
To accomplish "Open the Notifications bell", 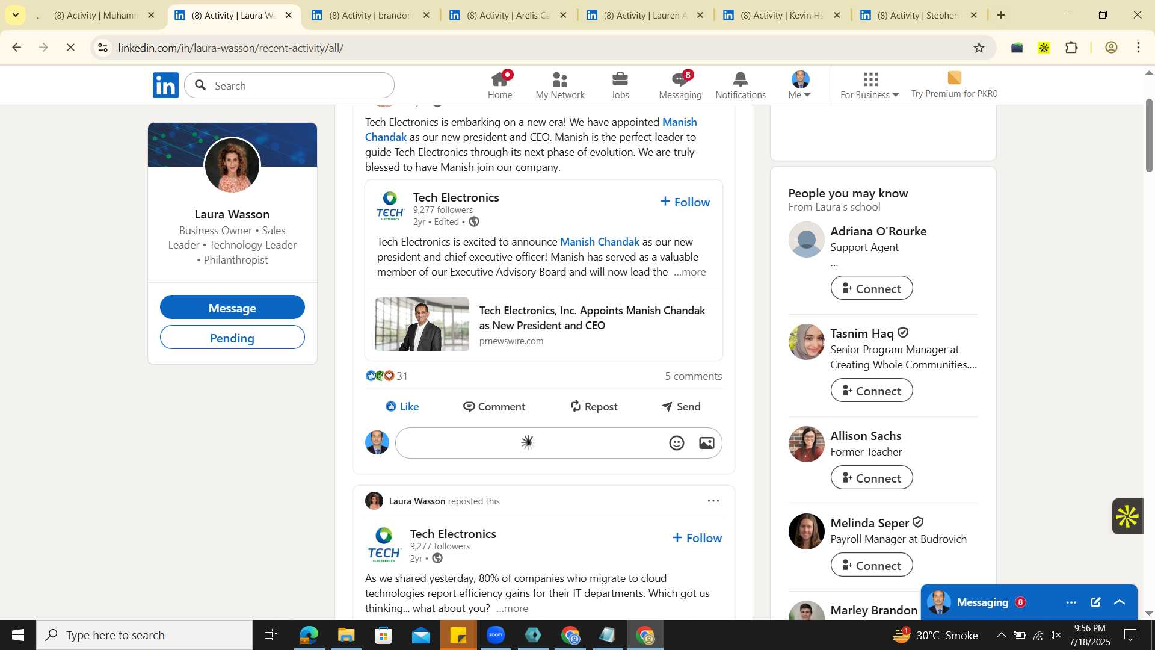I will 740,85.
